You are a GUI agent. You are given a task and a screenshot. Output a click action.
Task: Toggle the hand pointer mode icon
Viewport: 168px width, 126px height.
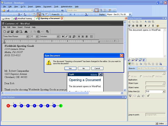point(129,60)
